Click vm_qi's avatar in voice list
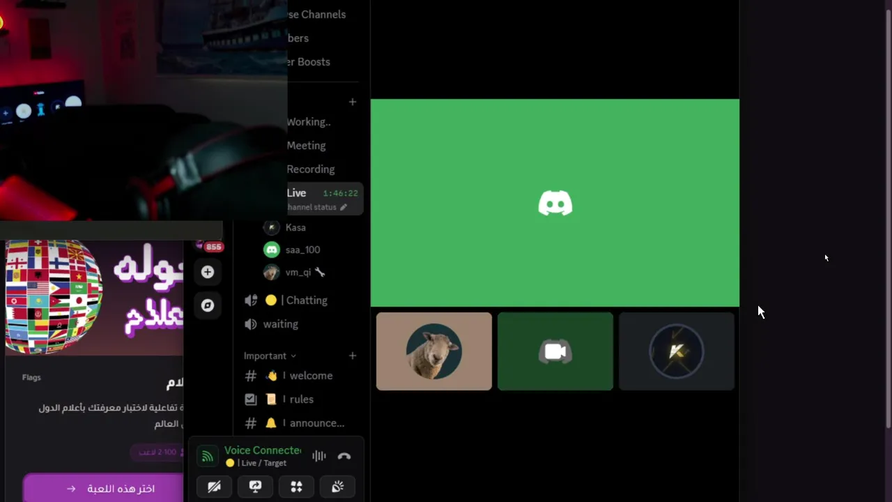 pyautogui.click(x=272, y=272)
